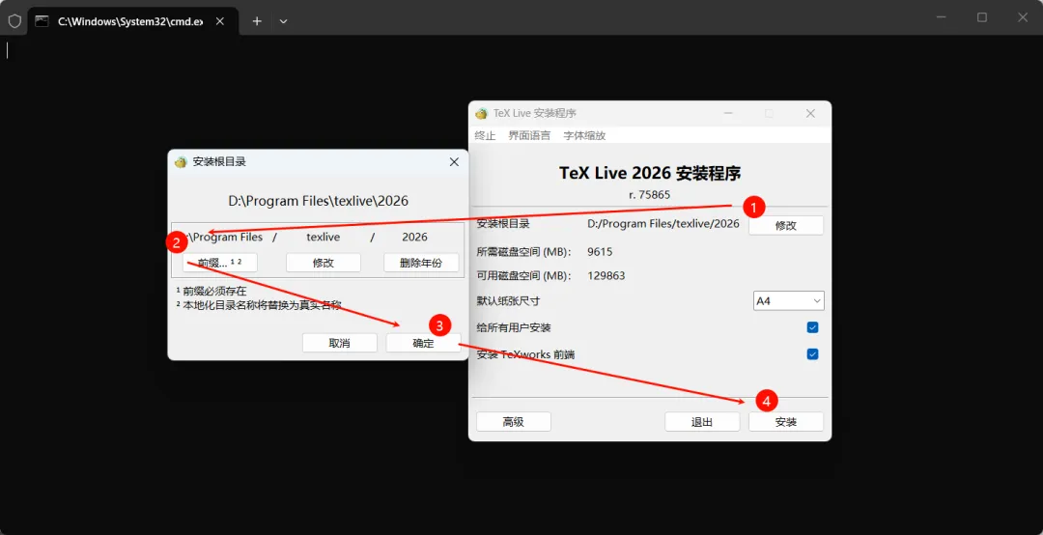Click 取消 in root directory dialog
1043x535 pixels.
click(339, 344)
